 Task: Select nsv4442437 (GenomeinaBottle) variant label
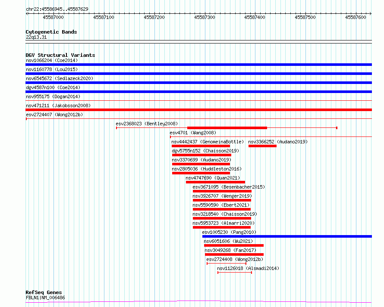[208, 142]
